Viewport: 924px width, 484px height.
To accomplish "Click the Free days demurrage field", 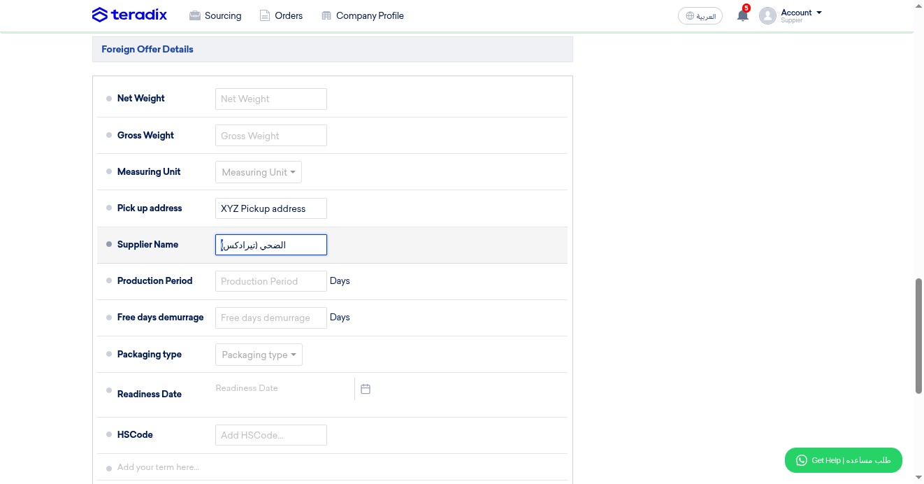I will 271,318.
